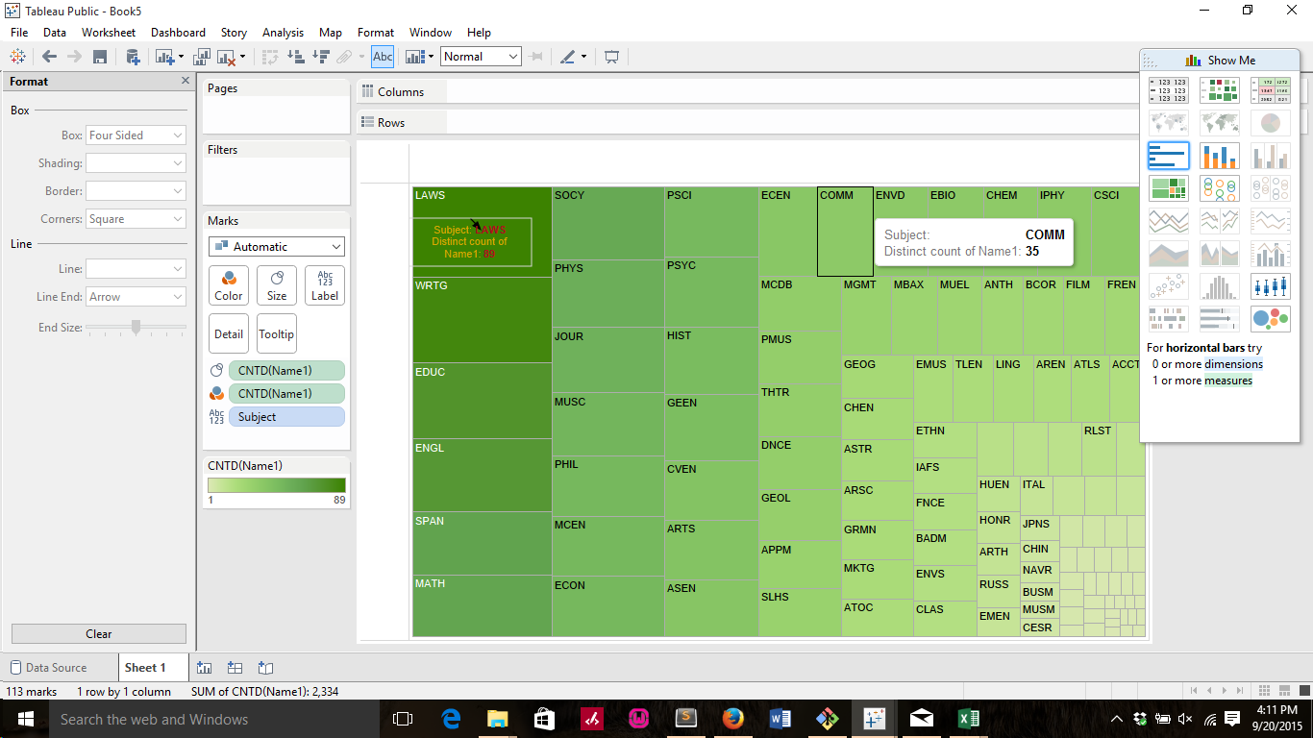Click the Undo back arrow in the toolbar
1313x738 pixels.
pos(50,57)
